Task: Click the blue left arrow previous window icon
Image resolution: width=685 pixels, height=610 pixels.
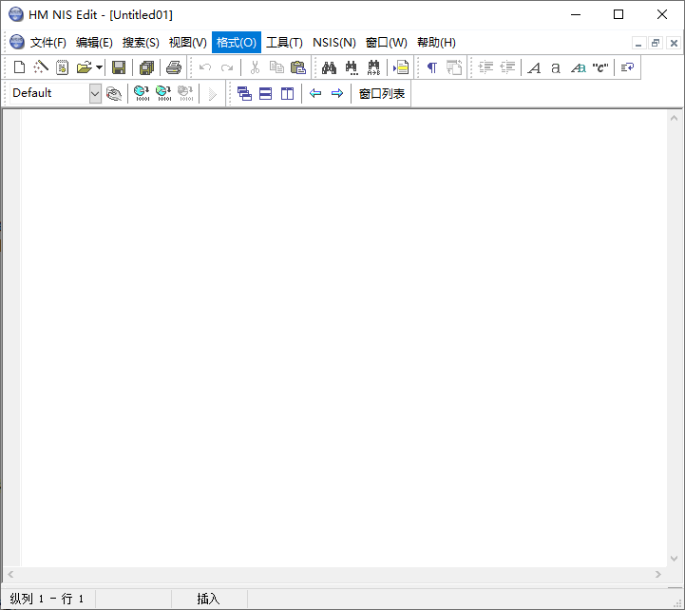Action: 315,93
